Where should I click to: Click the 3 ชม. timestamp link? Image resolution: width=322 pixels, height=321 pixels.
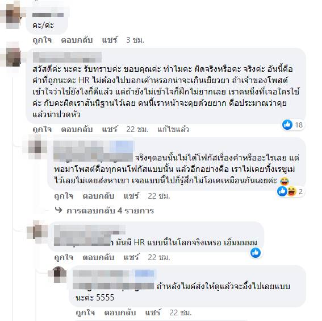click(x=135, y=40)
